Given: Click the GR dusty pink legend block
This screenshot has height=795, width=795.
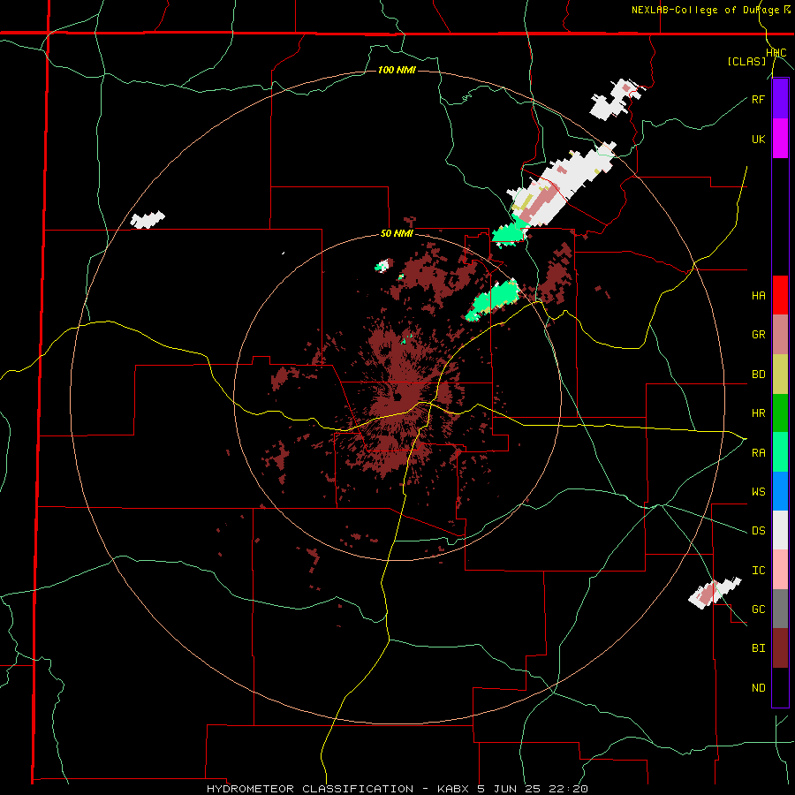Looking at the screenshot, I should click(x=780, y=335).
